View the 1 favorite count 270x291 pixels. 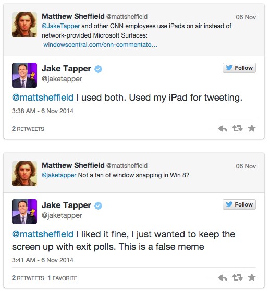point(63,278)
